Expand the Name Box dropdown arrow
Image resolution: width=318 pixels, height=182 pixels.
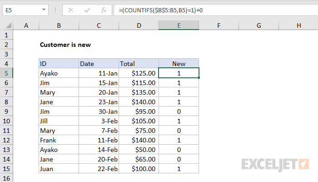click(44, 10)
